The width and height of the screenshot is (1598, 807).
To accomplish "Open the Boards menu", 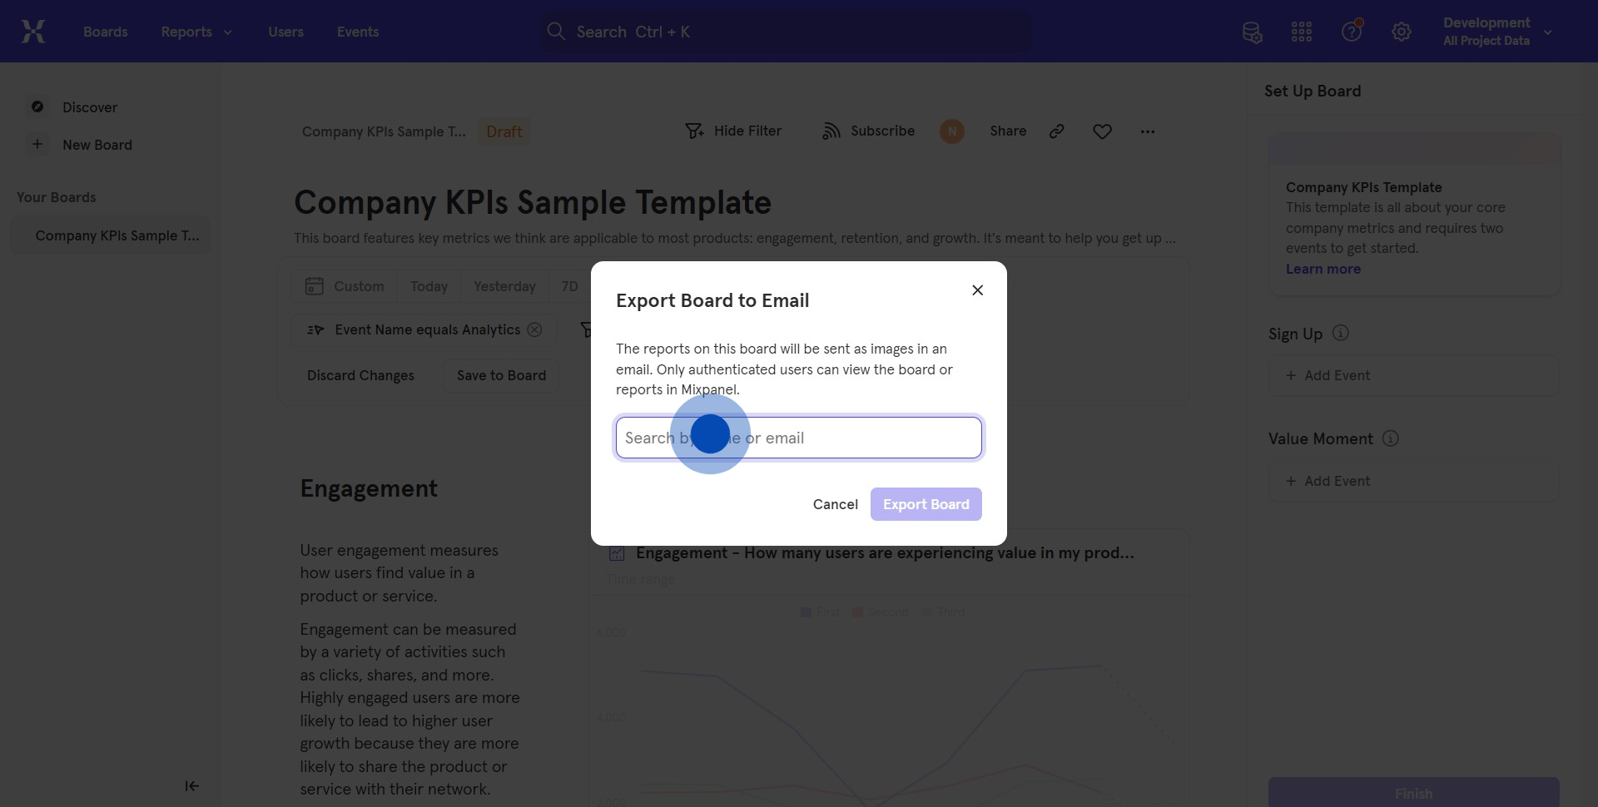I will point(106,32).
